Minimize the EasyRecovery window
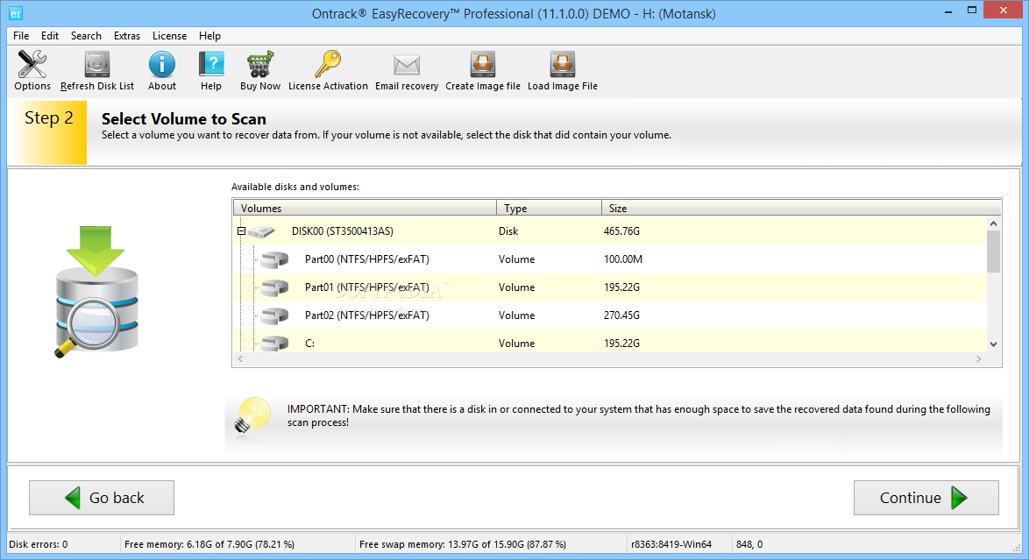 (x=948, y=11)
